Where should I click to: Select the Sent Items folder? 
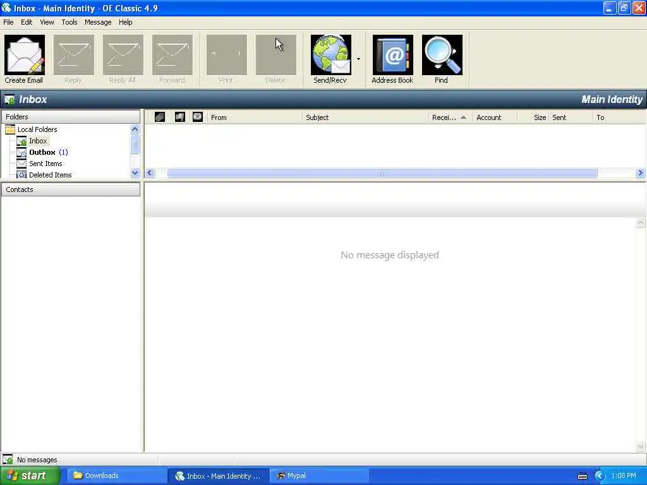45,164
